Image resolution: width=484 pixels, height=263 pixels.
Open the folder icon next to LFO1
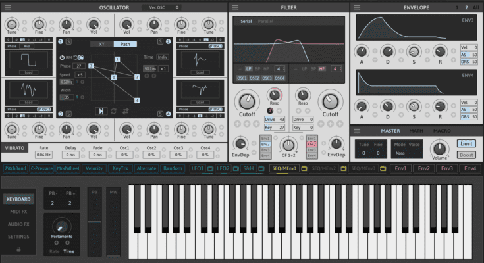coord(210,169)
